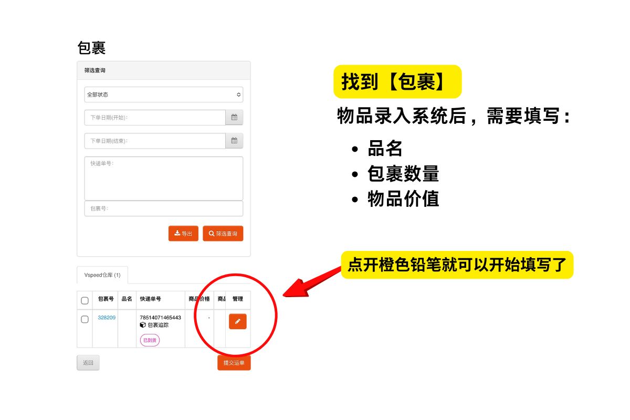Screen dimensions: 630x420
Task: Check the box for package 328209
Action: [x=85, y=319]
